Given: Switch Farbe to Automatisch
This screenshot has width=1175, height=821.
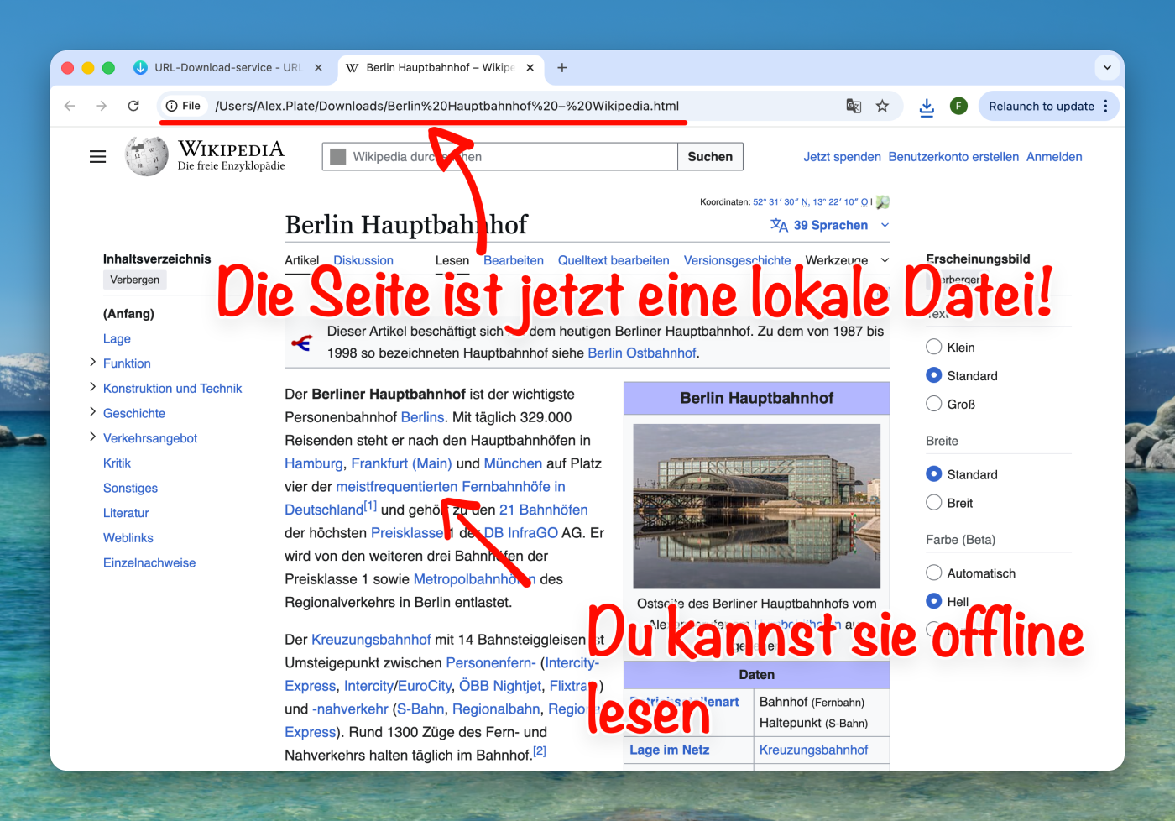Looking at the screenshot, I should pos(933,573).
